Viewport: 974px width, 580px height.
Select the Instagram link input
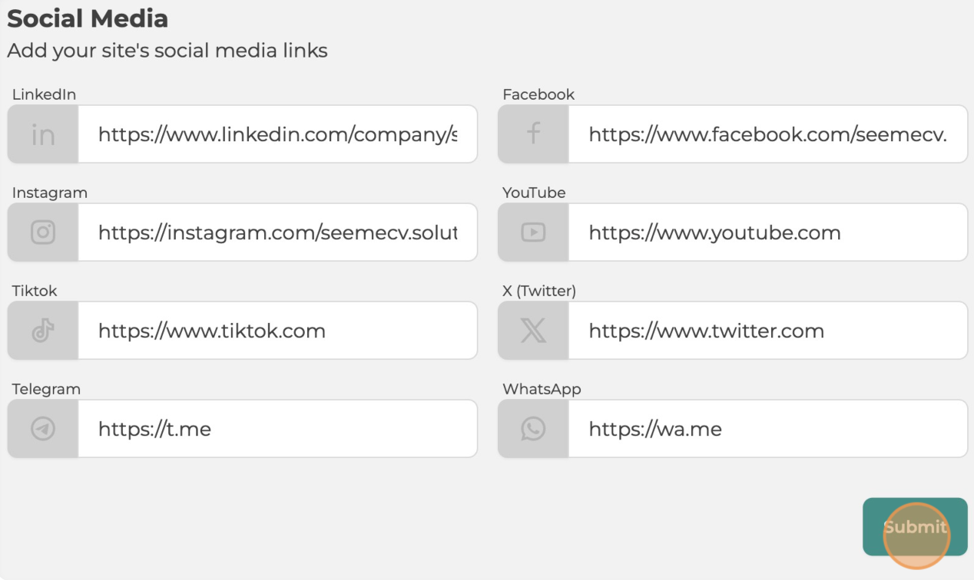[277, 232]
